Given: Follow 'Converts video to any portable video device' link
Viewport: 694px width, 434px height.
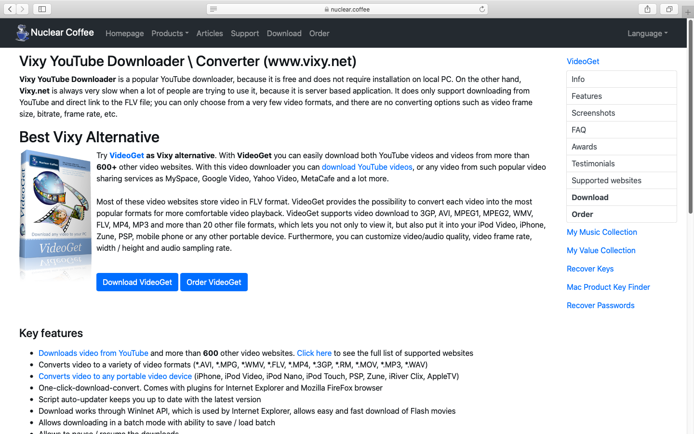Looking at the screenshot, I should tap(115, 376).
